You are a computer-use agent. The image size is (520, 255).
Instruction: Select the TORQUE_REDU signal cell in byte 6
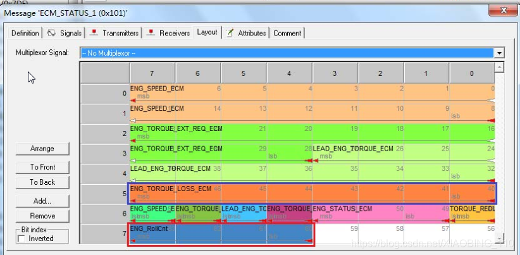[x=473, y=214]
